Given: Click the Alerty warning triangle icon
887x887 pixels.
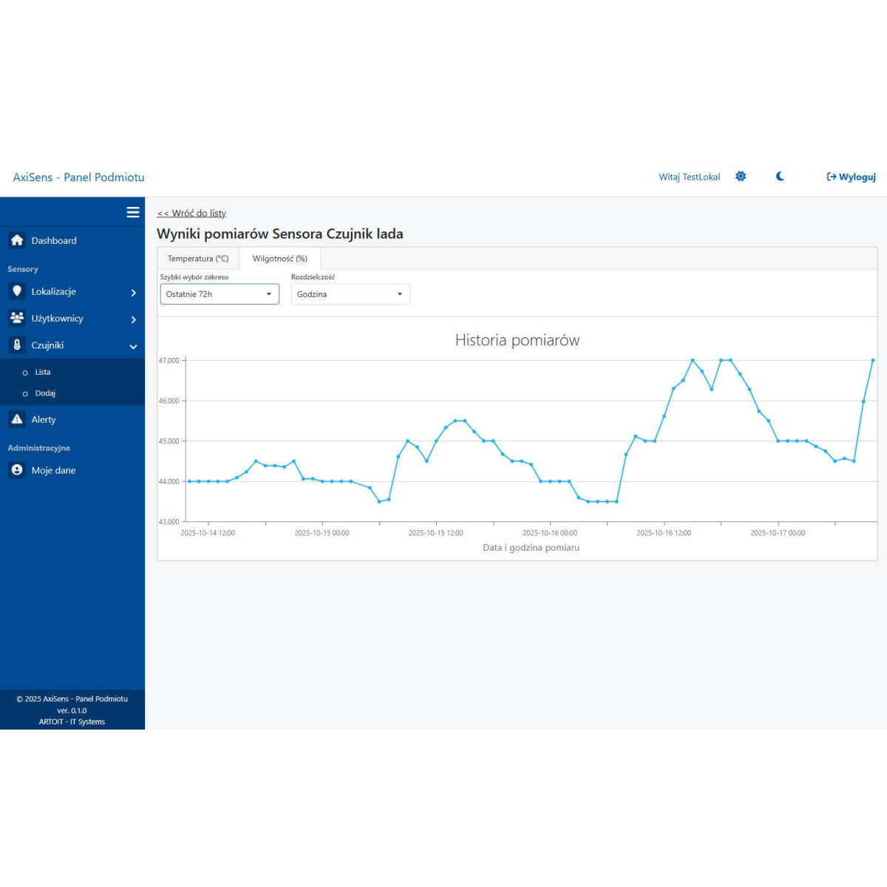Looking at the screenshot, I should pyautogui.click(x=17, y=419).
